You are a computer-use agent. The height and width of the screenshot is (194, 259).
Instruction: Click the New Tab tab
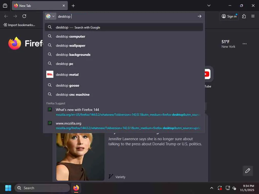[40, 6]
